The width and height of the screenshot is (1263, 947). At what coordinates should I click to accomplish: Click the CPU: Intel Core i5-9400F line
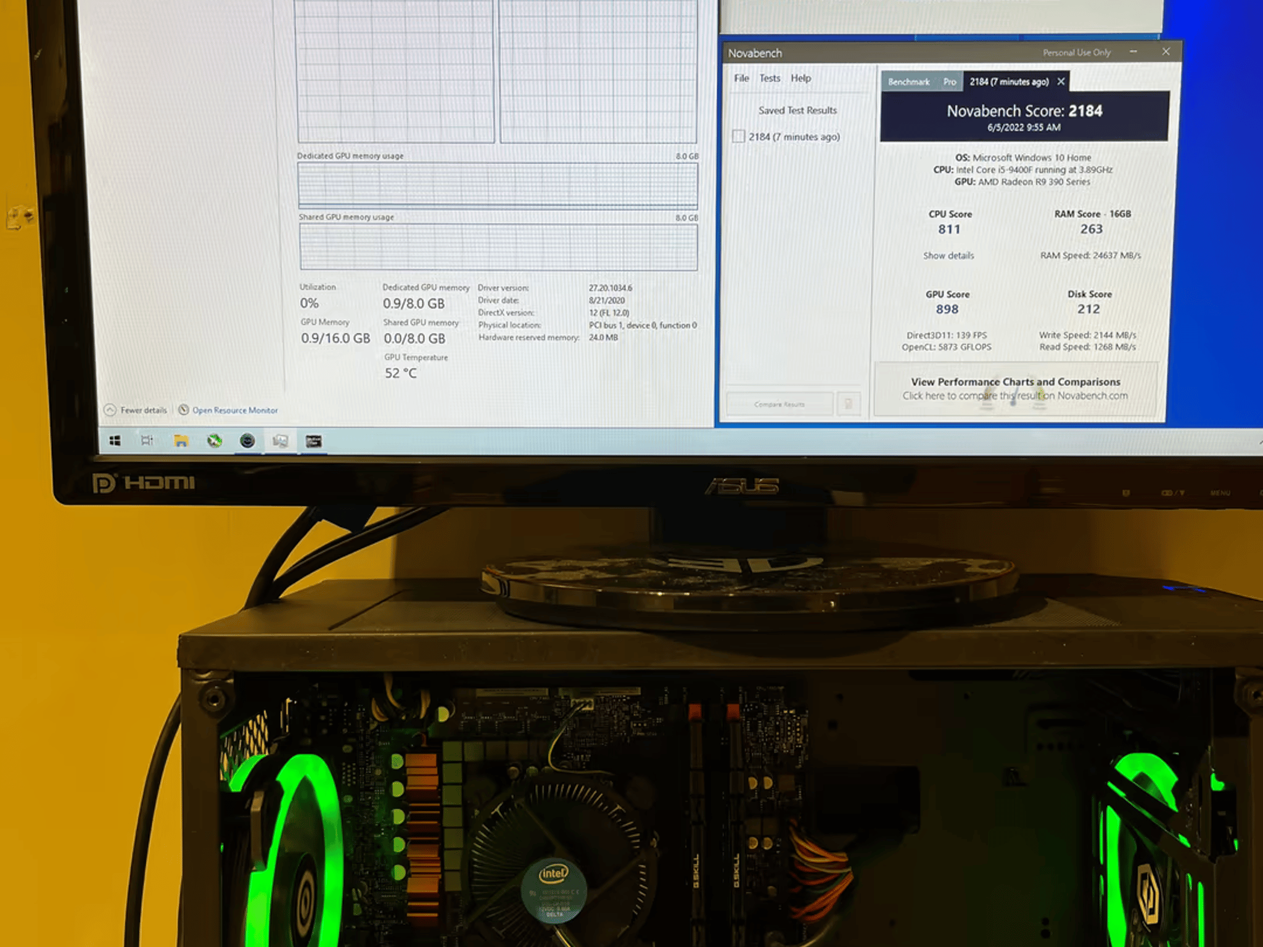pyautogui.click(x=1023, y=170)
